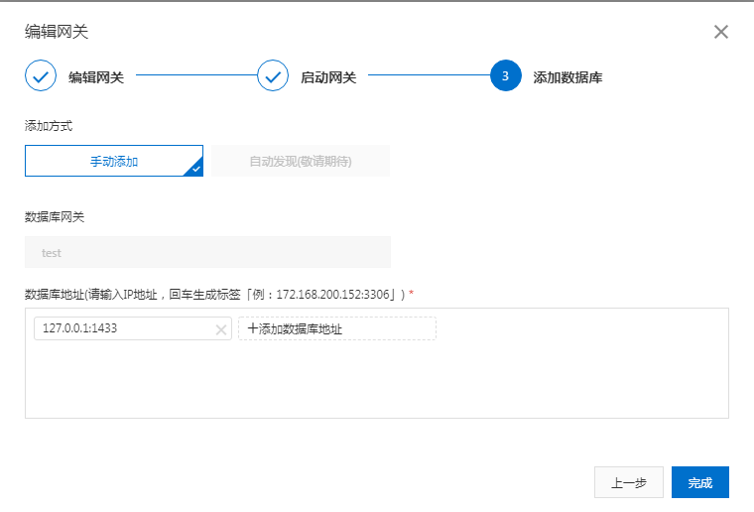Screen dimensions: 754x512
Task: Click the 127.0.0.1:1433 address tag
Action: click(x=133, y=328)
